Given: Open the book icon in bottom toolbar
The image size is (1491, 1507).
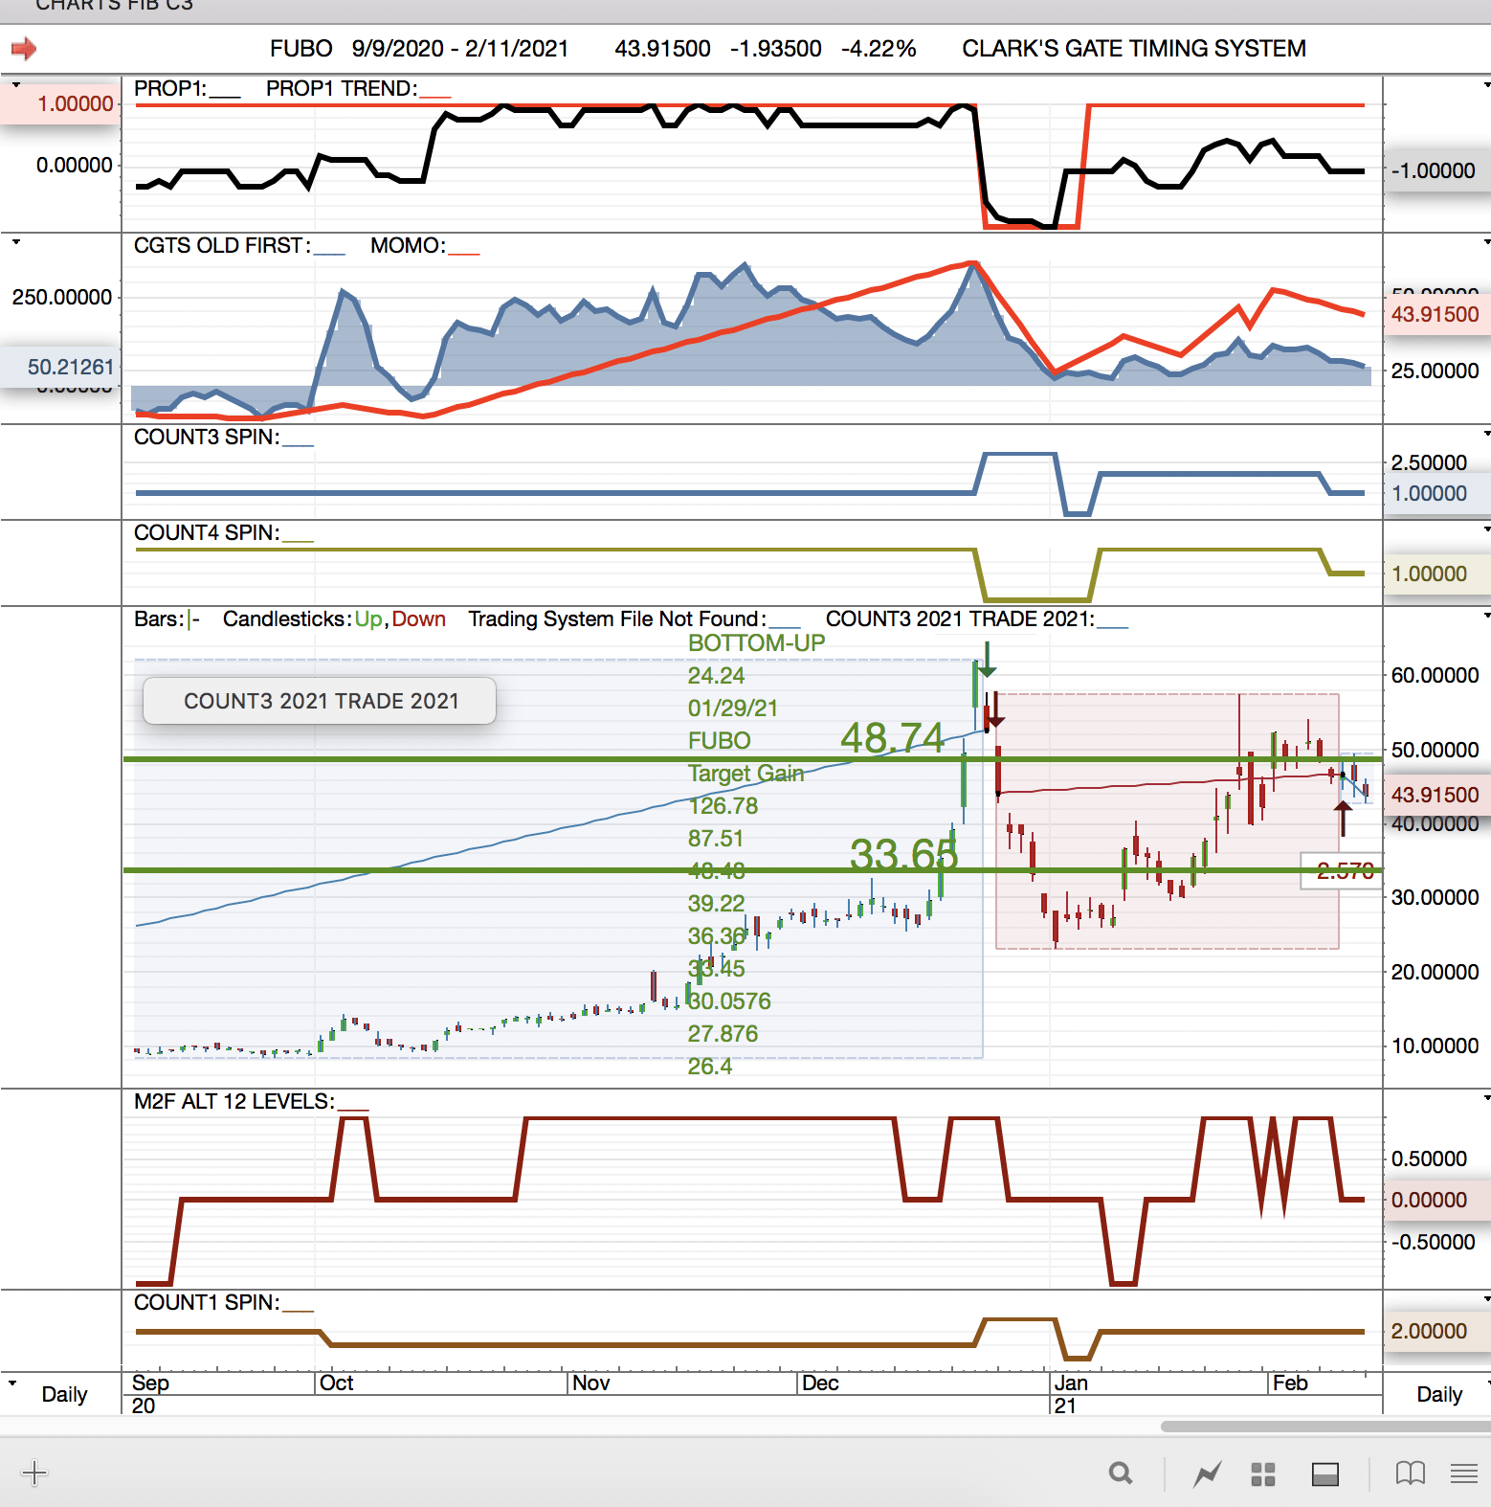Looking at the screenshot, I should click(x=1411, y=1473).
